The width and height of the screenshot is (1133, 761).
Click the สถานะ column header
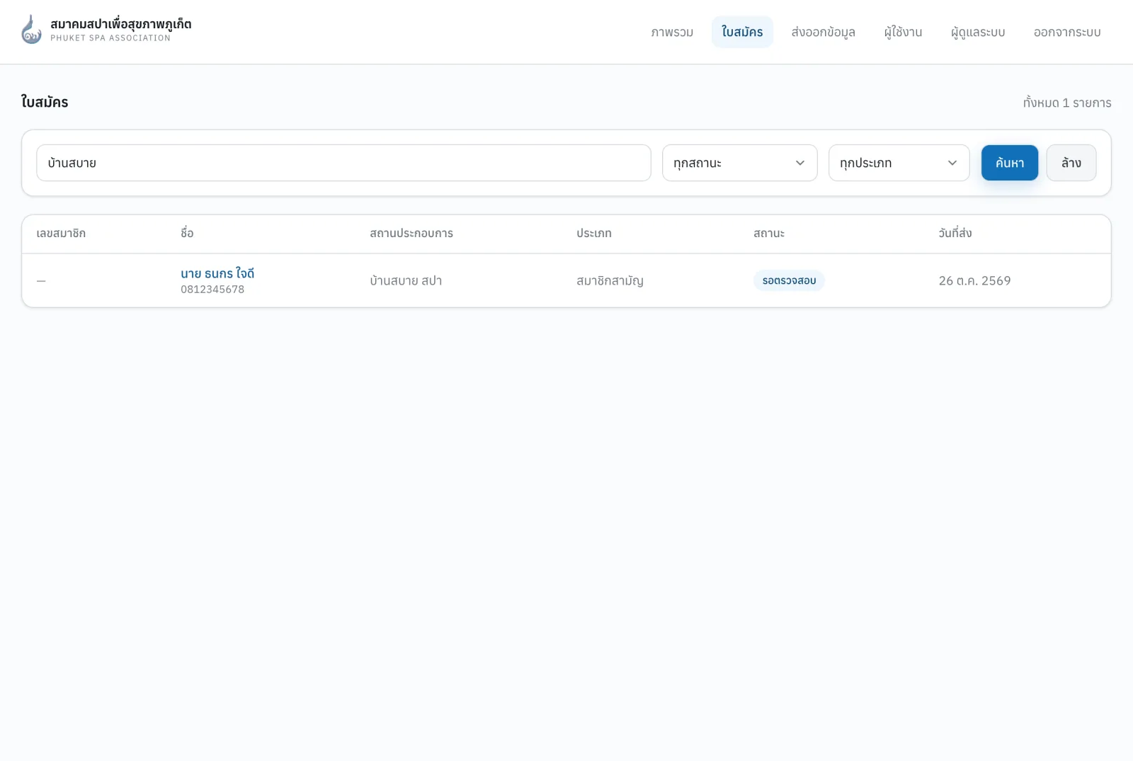click(769, 234)
